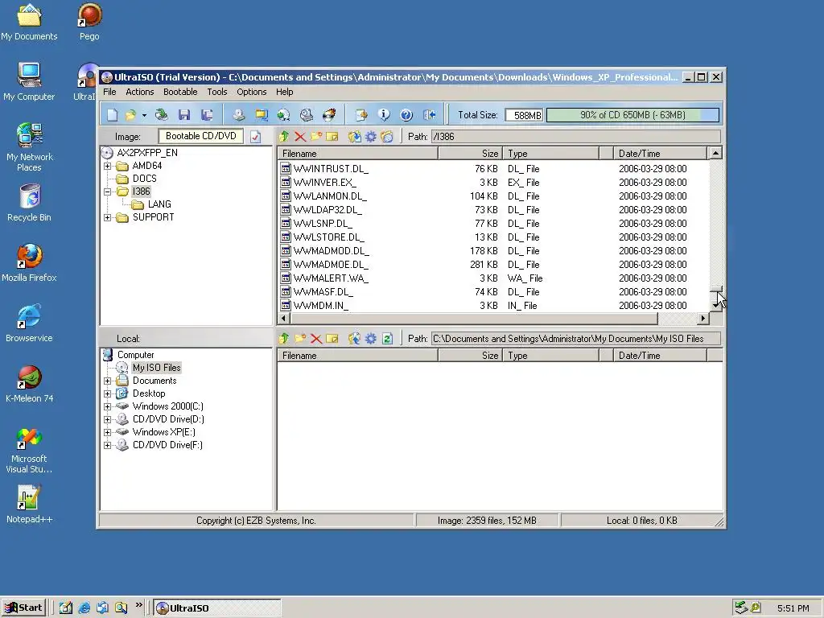The image size is (824, 618).
Task: Click the Extract icon in the image pane
Action: click(355, 137)
